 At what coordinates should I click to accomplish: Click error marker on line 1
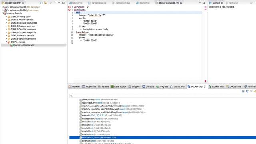point(70,7)
